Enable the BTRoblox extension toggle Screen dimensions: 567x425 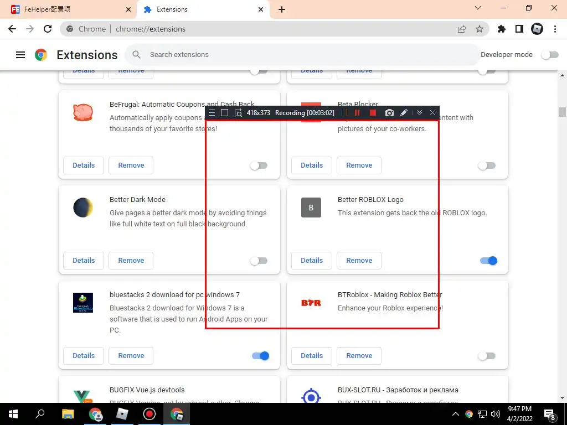click(x=487, y=356)
